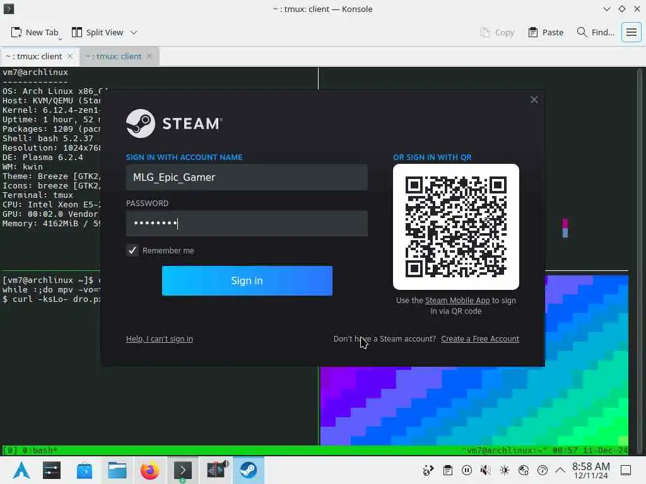Click the 'Shell: bash 5.2.37' line in terminal
646x484 pixels.
pos(48,138)
